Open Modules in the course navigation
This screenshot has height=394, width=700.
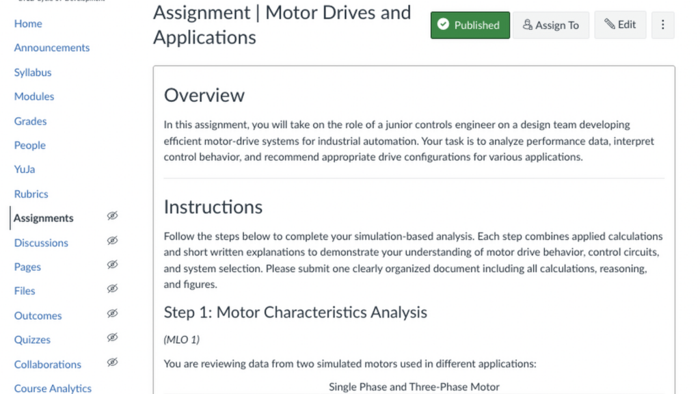pyautogui.click(x=33, y=96)
